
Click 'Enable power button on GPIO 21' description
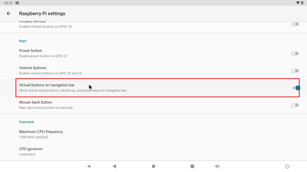click(43, 56)
